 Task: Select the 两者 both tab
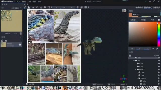[x=152, y=20]
